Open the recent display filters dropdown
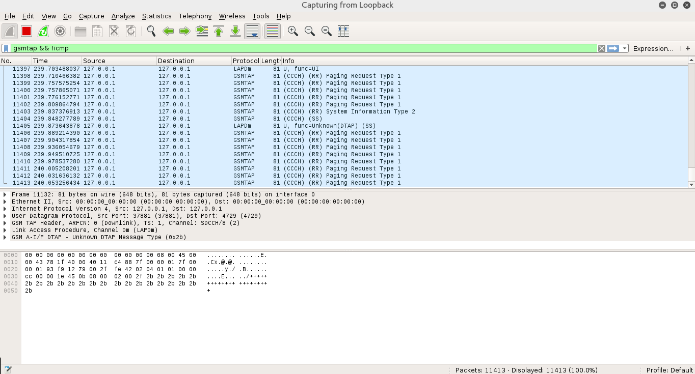Screen dimensions: 695x374 tap(625, 48)
